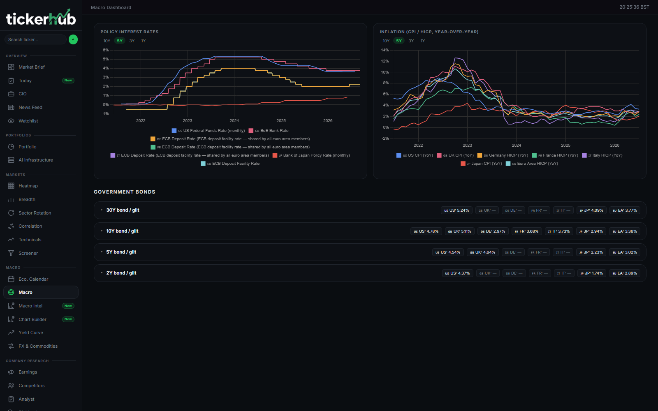Click the Analyst clipboard icon
658x411 pixels.
(x=11, y=399)
